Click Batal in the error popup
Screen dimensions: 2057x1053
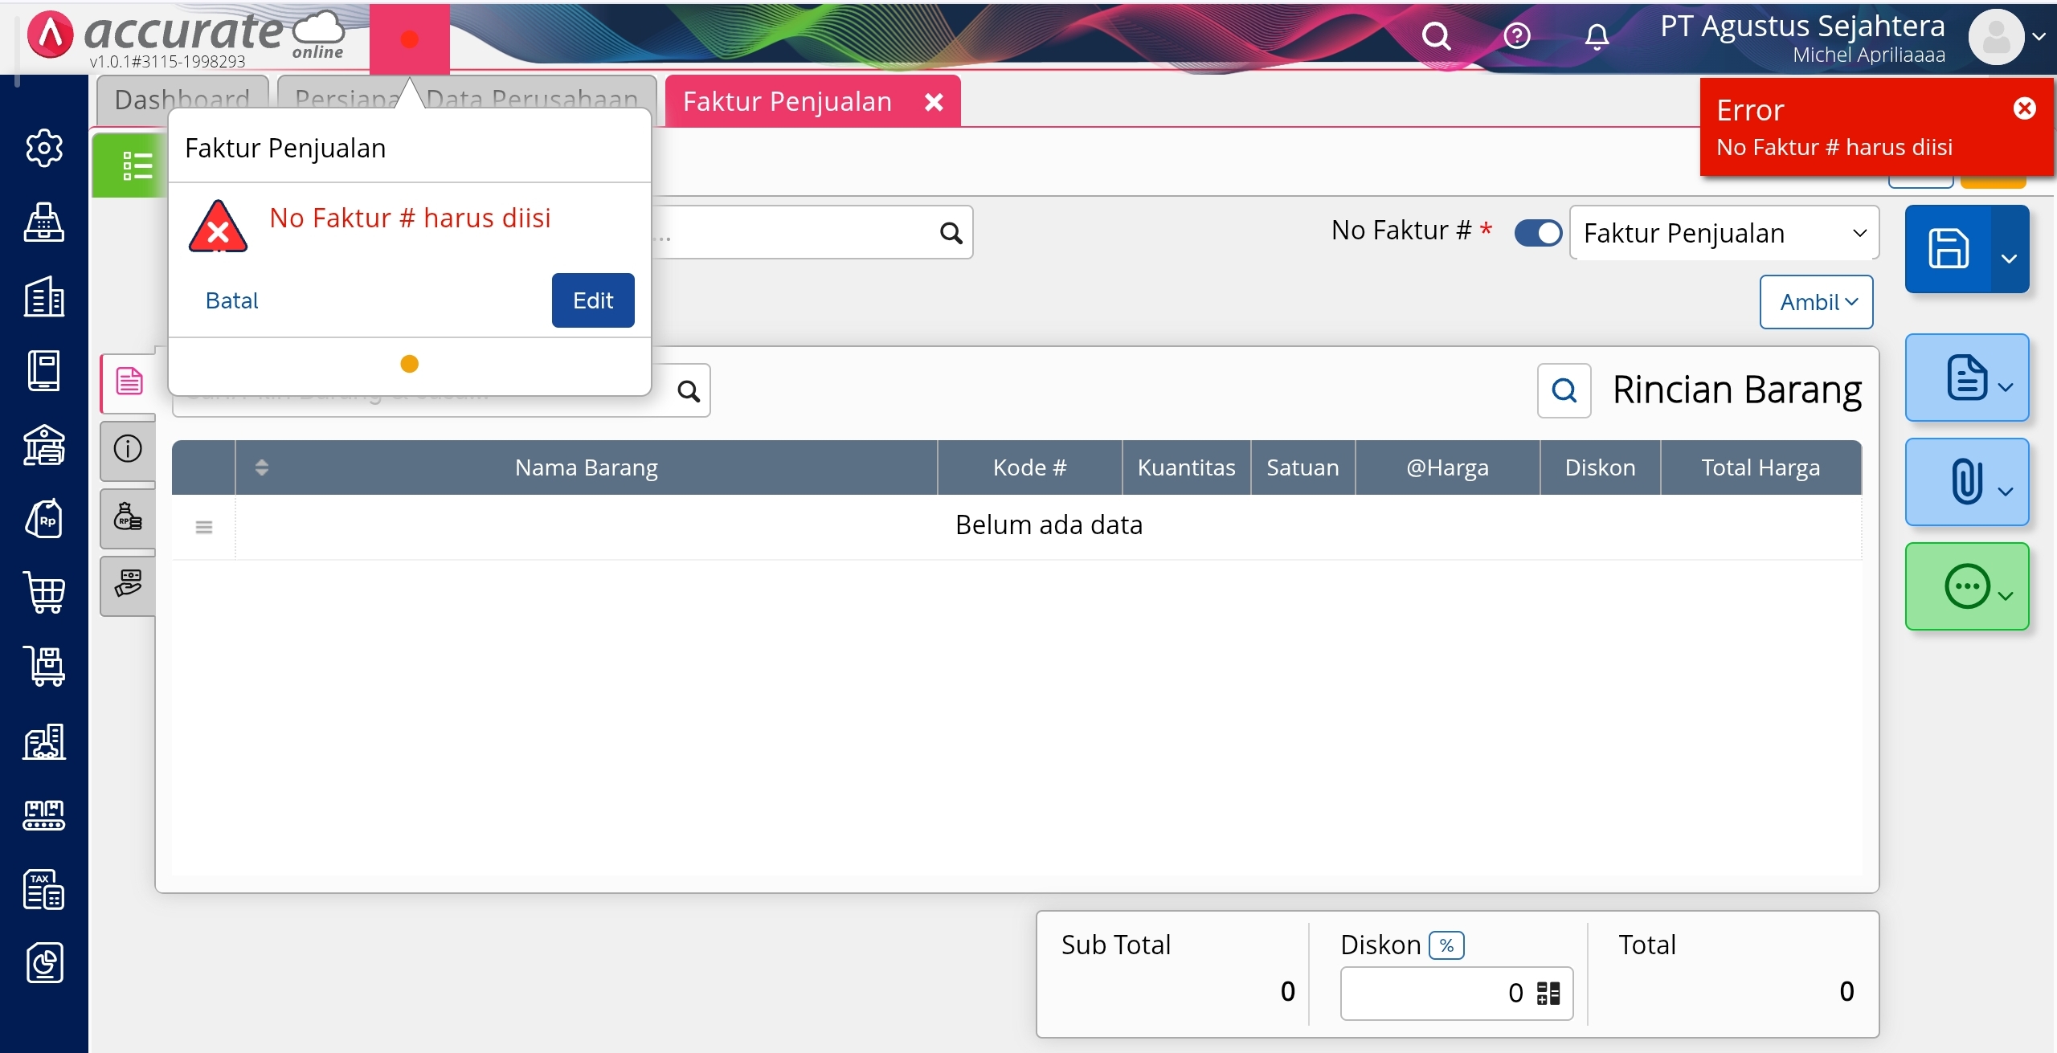coord(231,300)
